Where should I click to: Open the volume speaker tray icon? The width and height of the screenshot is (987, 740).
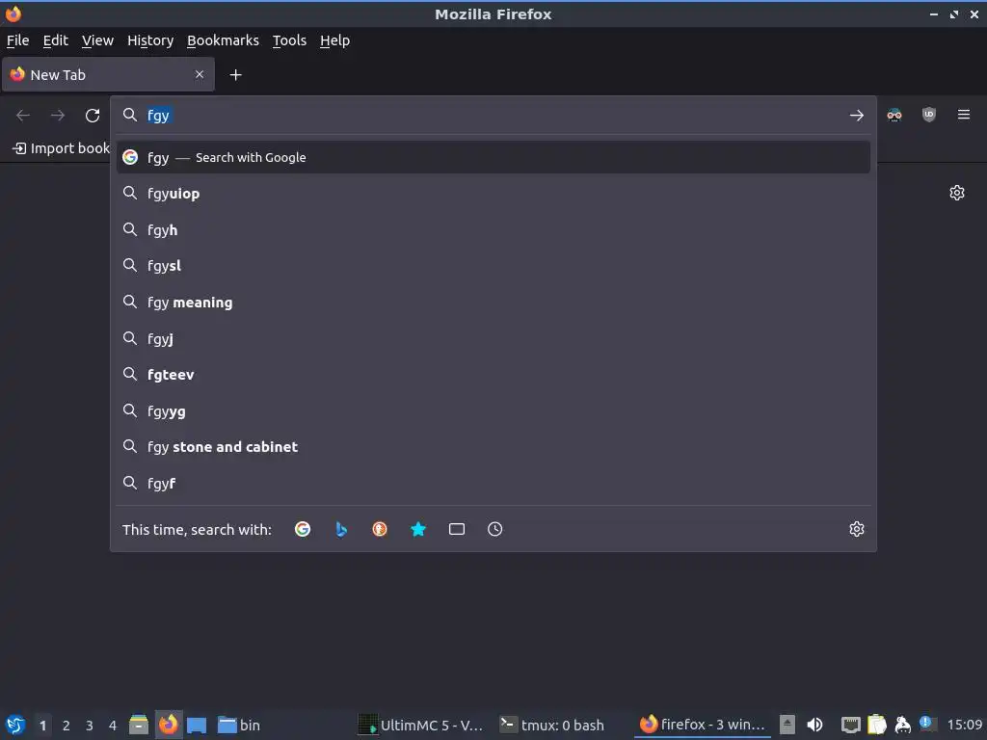[x=814, y=725]
